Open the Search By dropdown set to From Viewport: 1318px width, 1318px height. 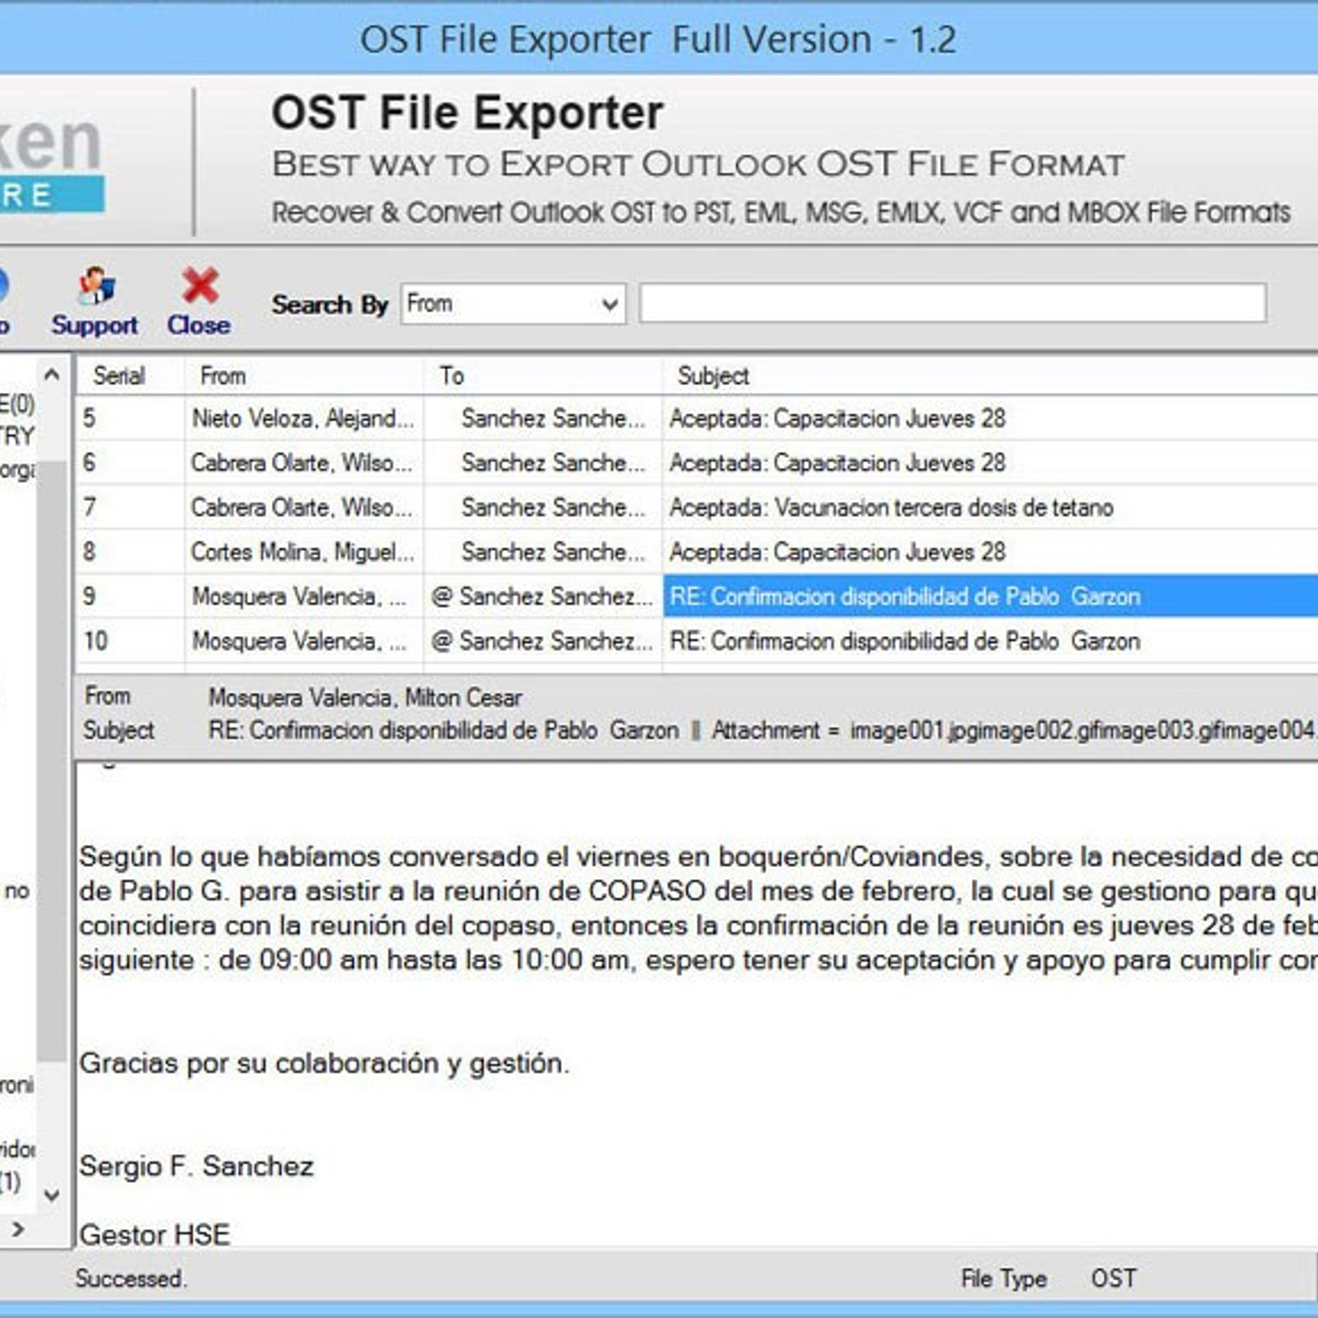pyautogui.click(x=513, y=304)
